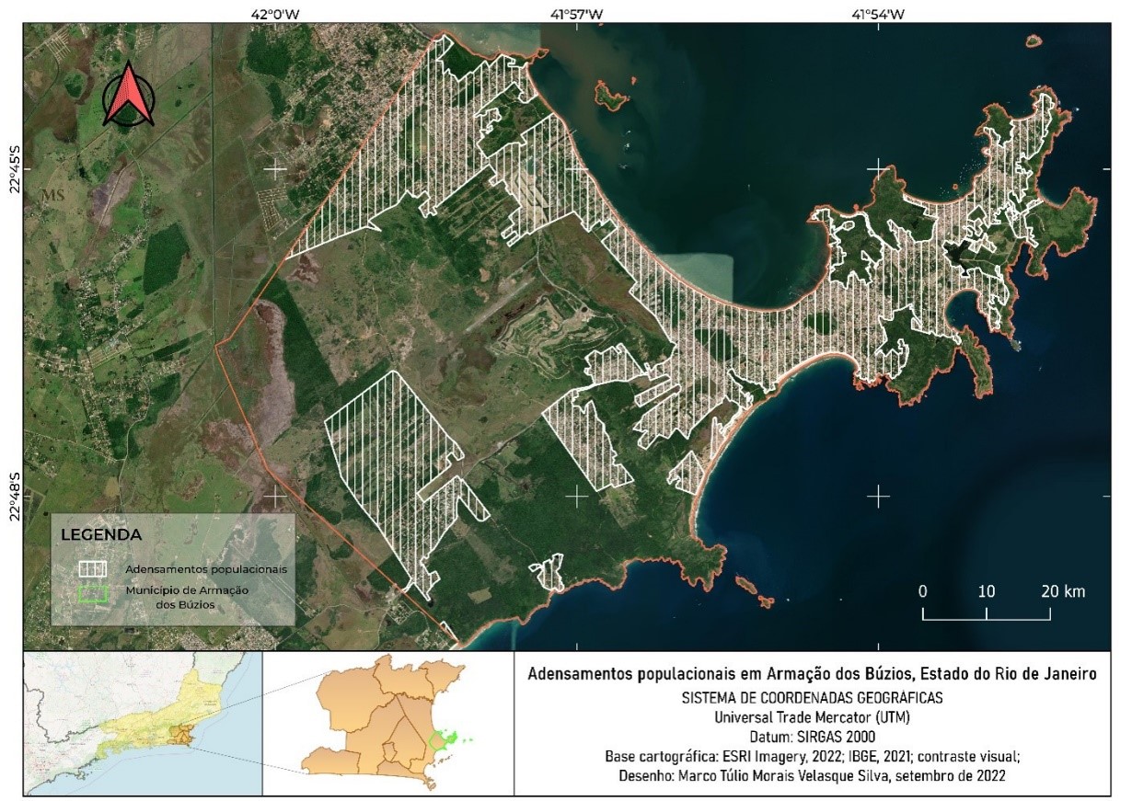Click the Datum: SIRGAS 2000 text
This screenshot has width=1132, height=801.
(811, 736)
